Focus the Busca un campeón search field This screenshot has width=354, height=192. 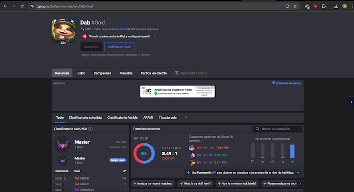pos(277,129)
